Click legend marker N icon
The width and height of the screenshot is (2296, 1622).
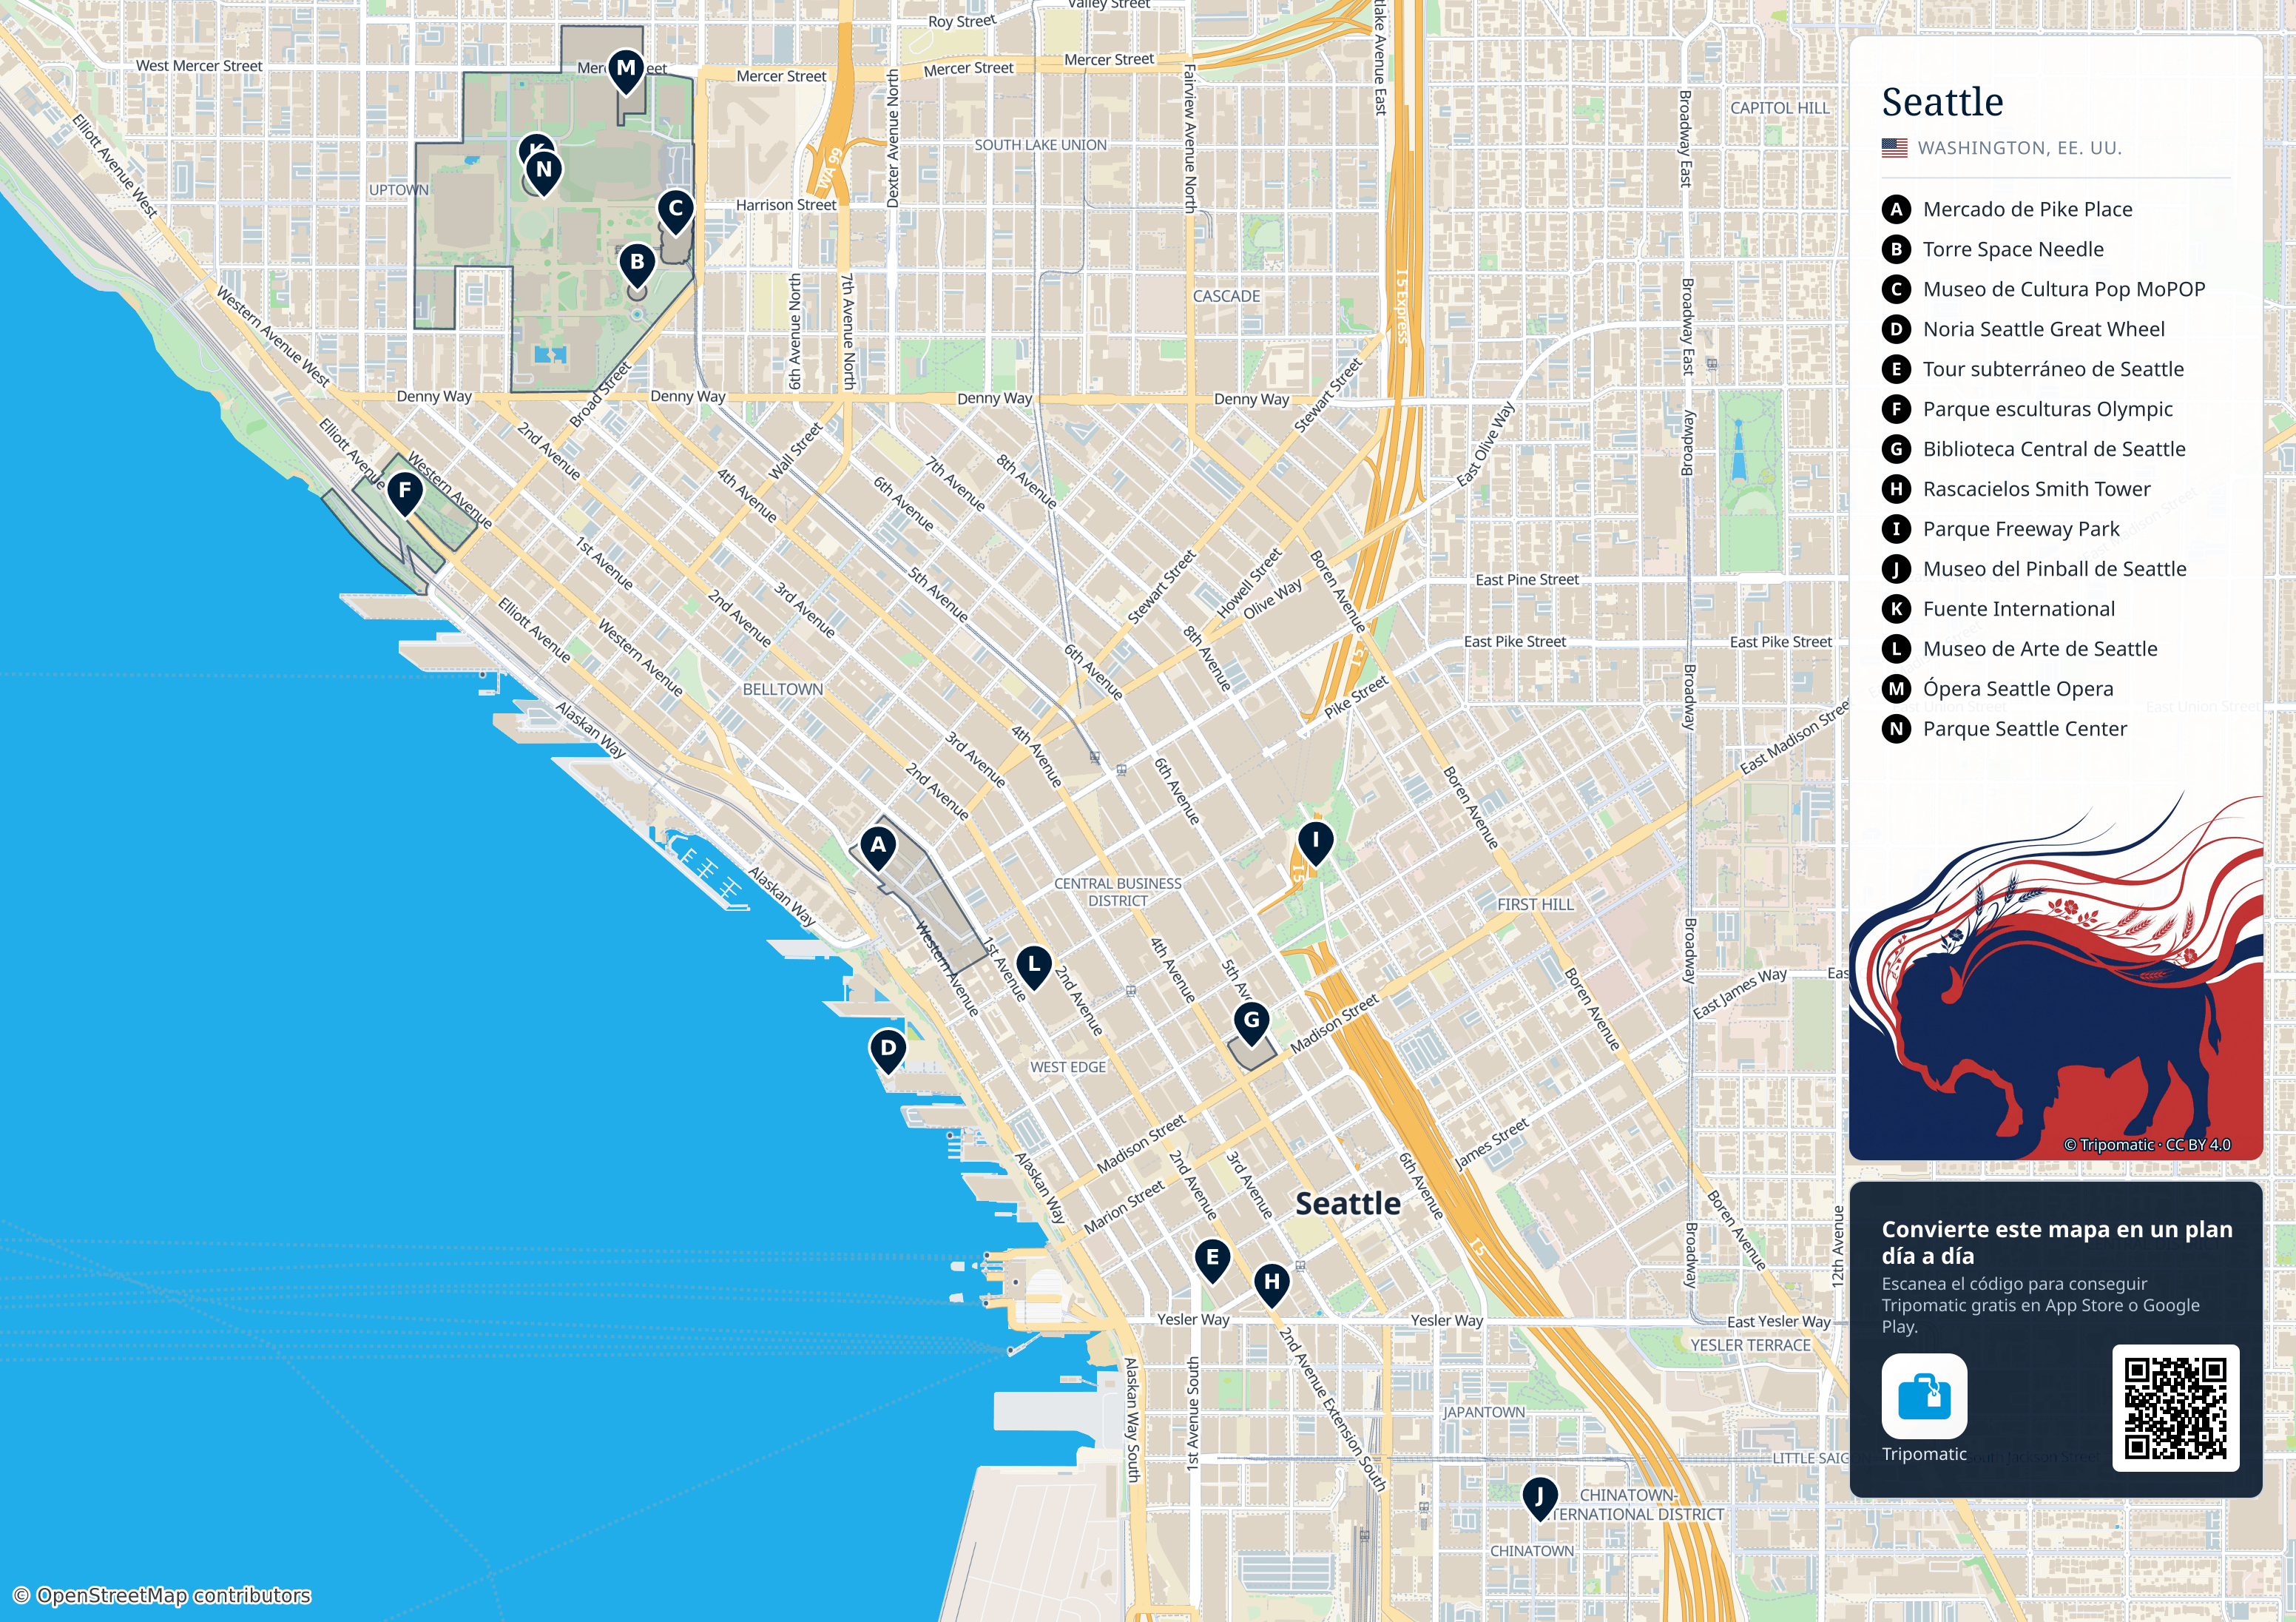click(x=1896, y=730)
